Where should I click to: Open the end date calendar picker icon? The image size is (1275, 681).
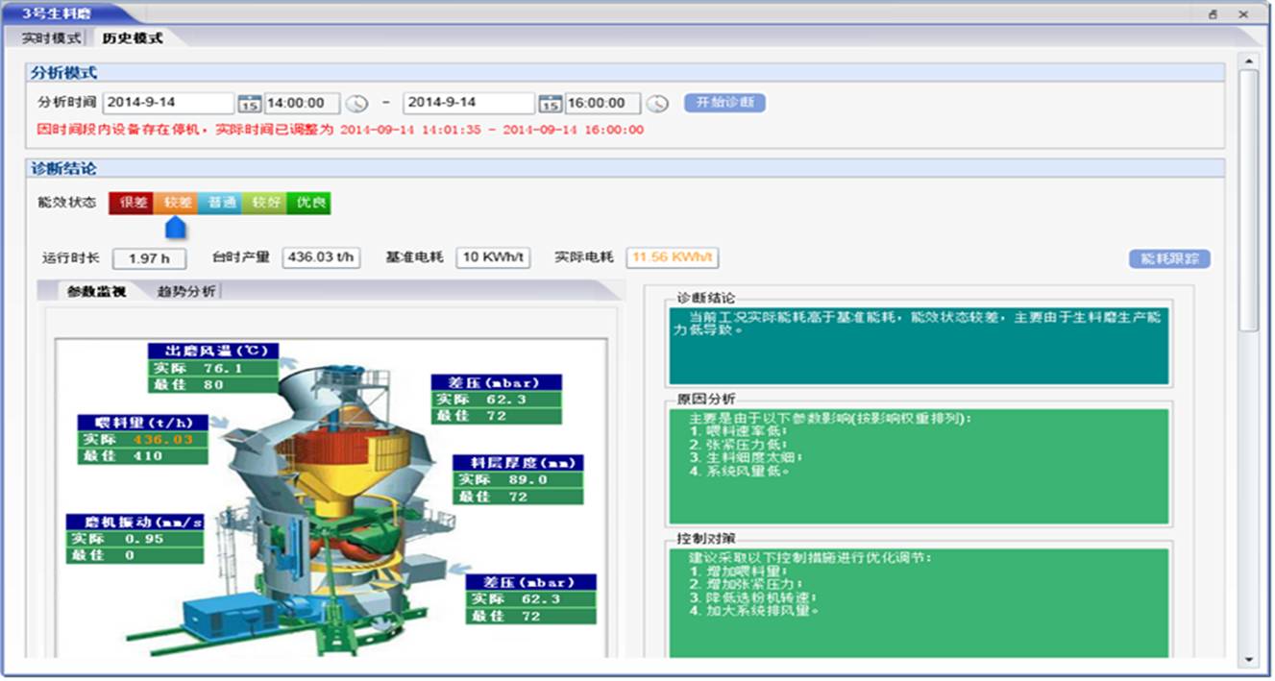tap(550, 104)
